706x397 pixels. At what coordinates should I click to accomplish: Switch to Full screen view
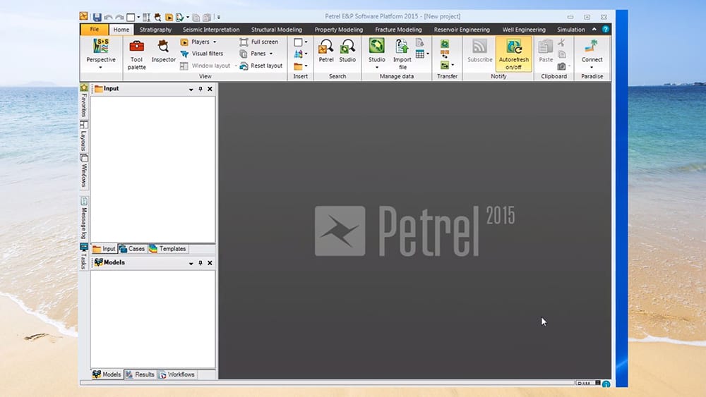259,42
